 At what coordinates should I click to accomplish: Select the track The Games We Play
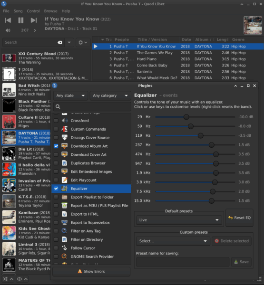pyautogui.click(x=178, y=53)
